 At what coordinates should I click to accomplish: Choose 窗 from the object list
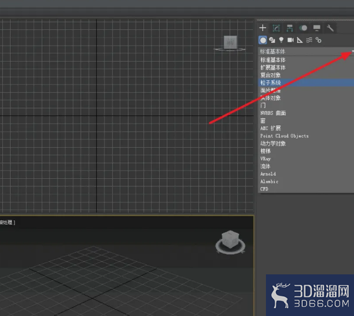[306, 121]
